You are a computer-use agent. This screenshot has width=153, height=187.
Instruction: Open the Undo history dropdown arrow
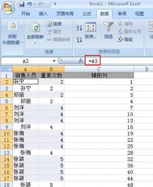point(35,4)
